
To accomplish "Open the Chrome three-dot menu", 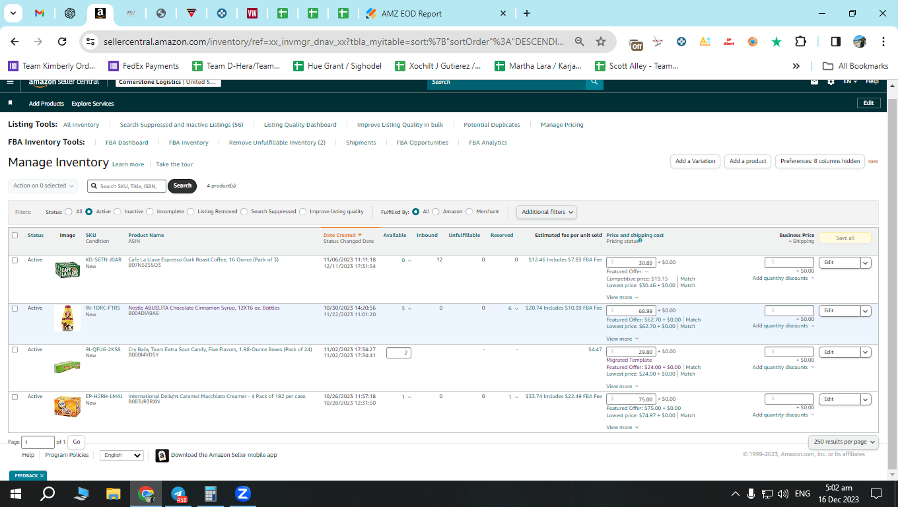I will point(883,42).
